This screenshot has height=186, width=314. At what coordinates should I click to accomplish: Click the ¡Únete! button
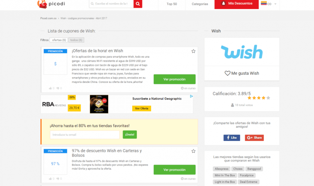(130, 135)
